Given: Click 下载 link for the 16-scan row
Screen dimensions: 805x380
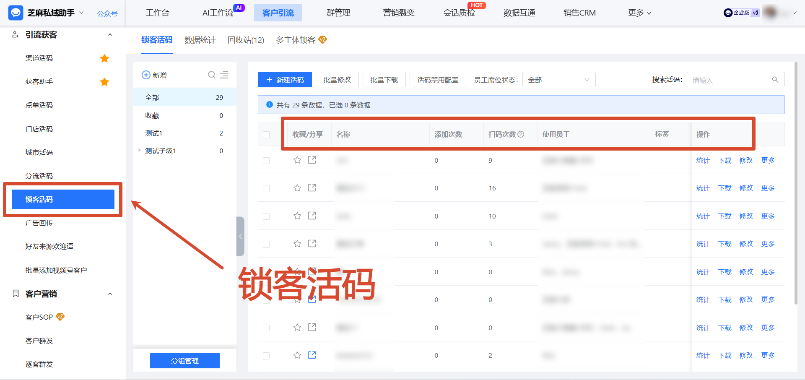Looking at the screenshot, I should (724, 188).
